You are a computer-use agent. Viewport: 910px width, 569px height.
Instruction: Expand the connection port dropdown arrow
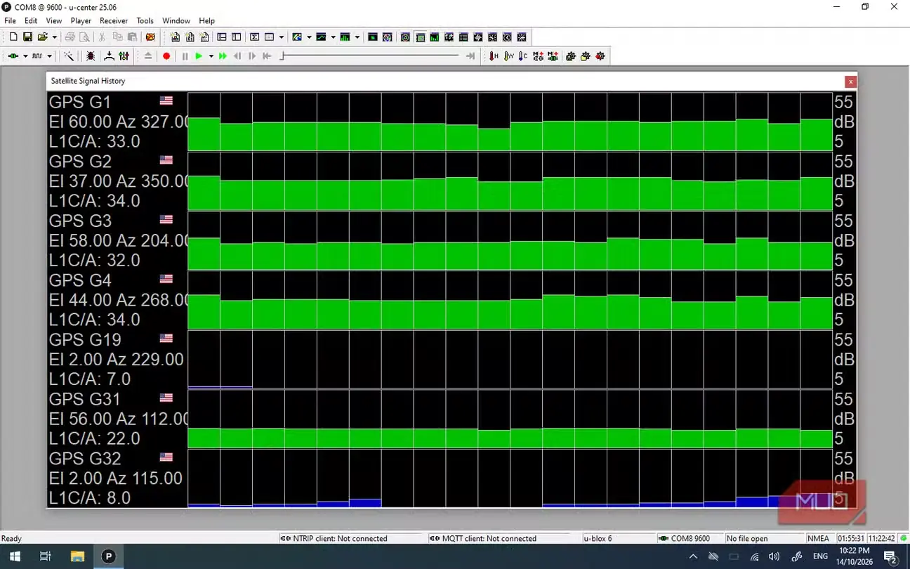(x=25, y=56)
